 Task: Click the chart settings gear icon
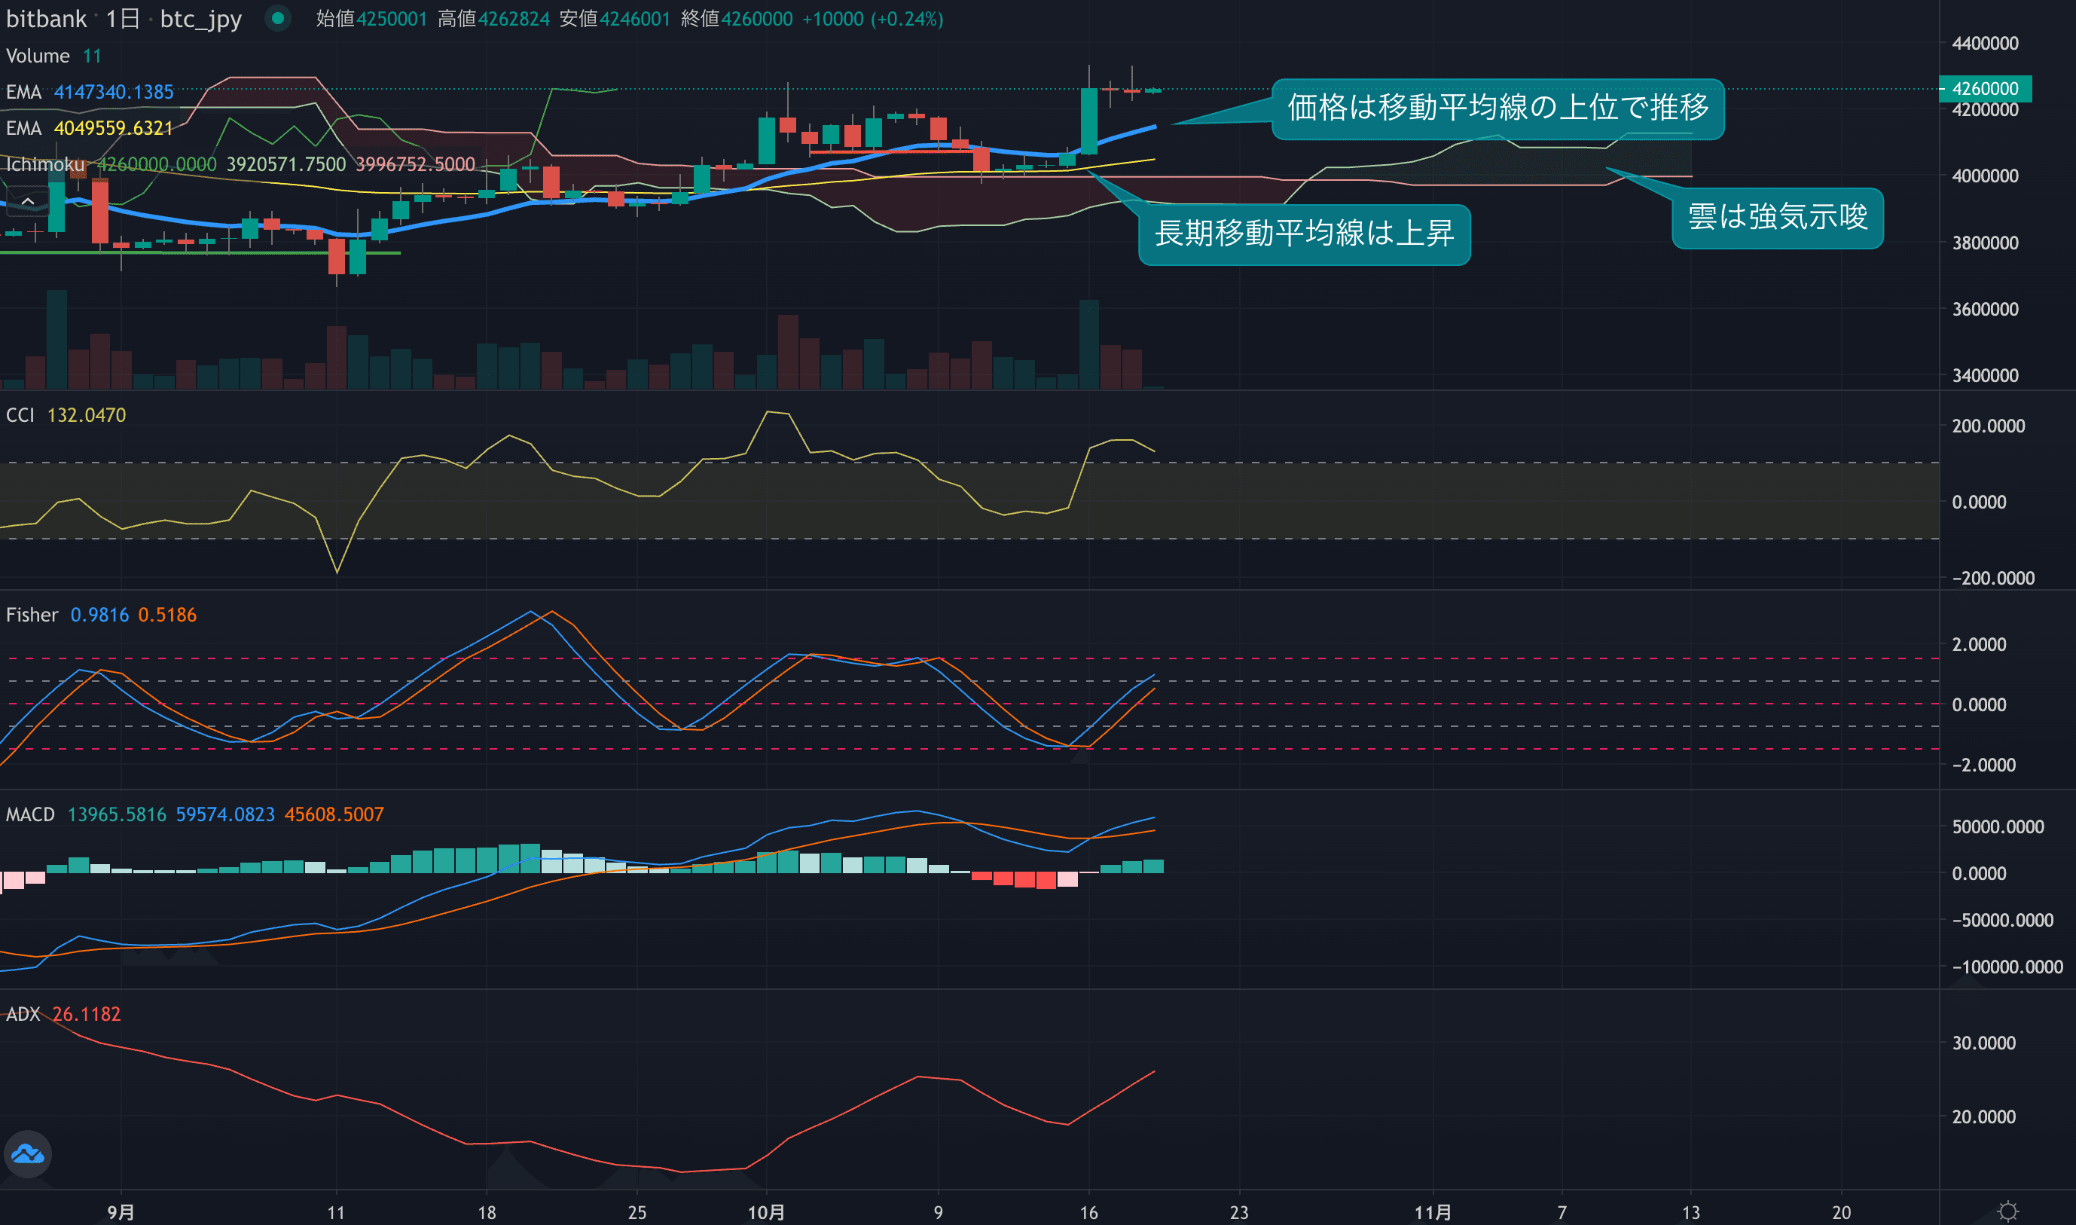point(2007,1211)
